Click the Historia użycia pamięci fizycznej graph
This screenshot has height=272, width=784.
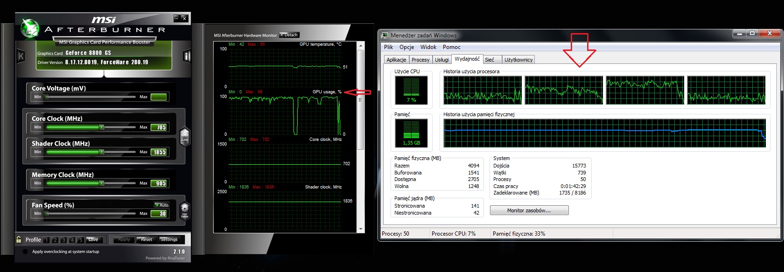click(605, 133)
